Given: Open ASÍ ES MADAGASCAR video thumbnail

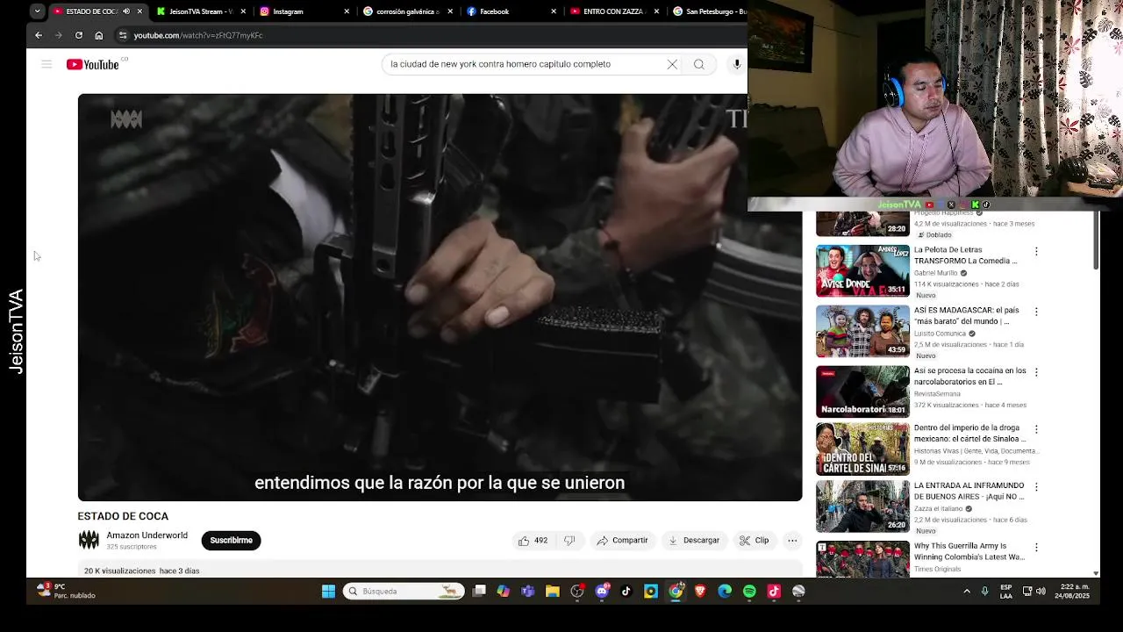Looking at the screenshot, I should [x=863, y=331].
